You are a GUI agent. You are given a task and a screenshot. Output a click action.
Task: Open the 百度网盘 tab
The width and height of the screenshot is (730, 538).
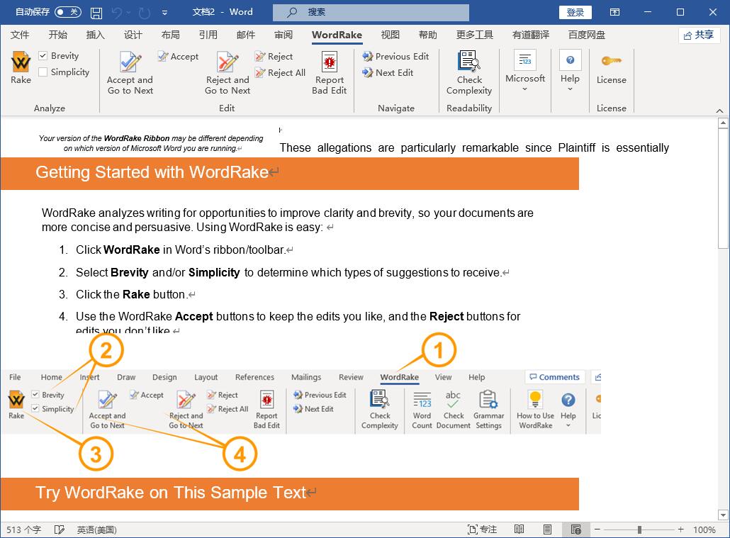[x=587, y=35]
